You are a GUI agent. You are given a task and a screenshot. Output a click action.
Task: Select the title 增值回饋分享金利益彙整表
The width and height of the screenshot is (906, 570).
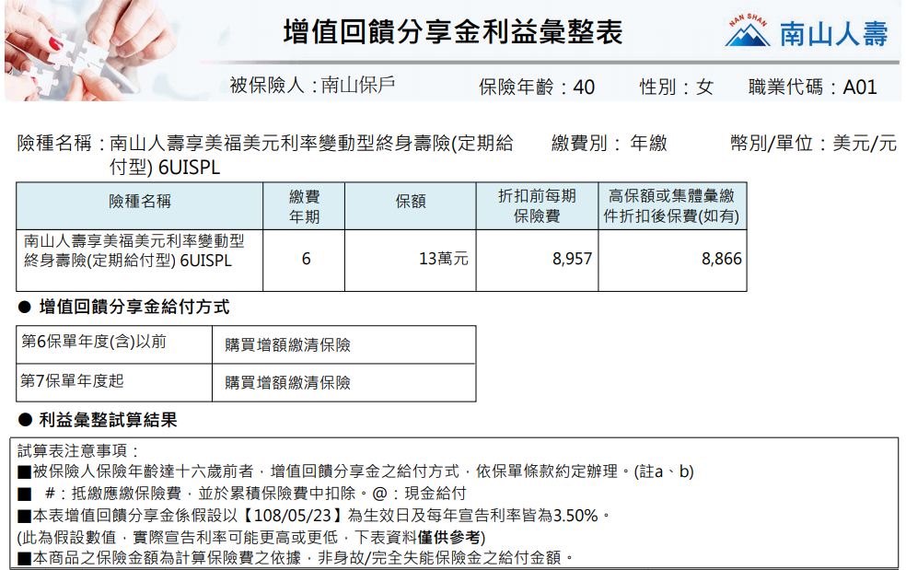pyautogui.click(x=453, y=32)
